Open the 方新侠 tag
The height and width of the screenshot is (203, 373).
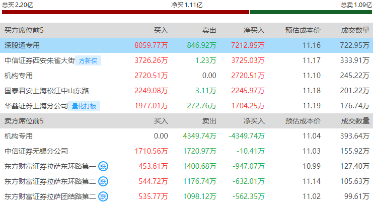point(89,60)
